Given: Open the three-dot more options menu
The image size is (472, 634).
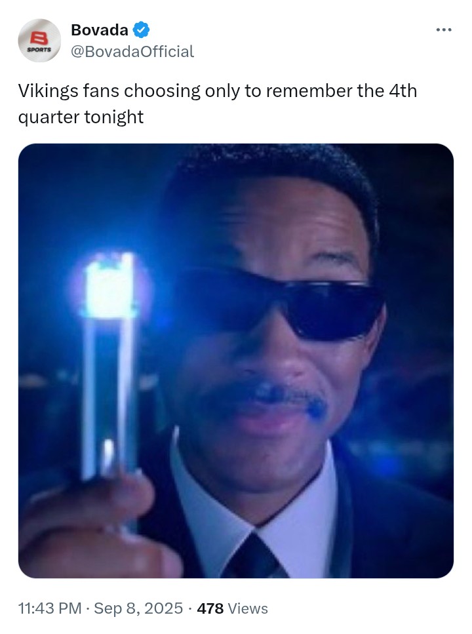Looking at the screenshot, I should [443, 30].
